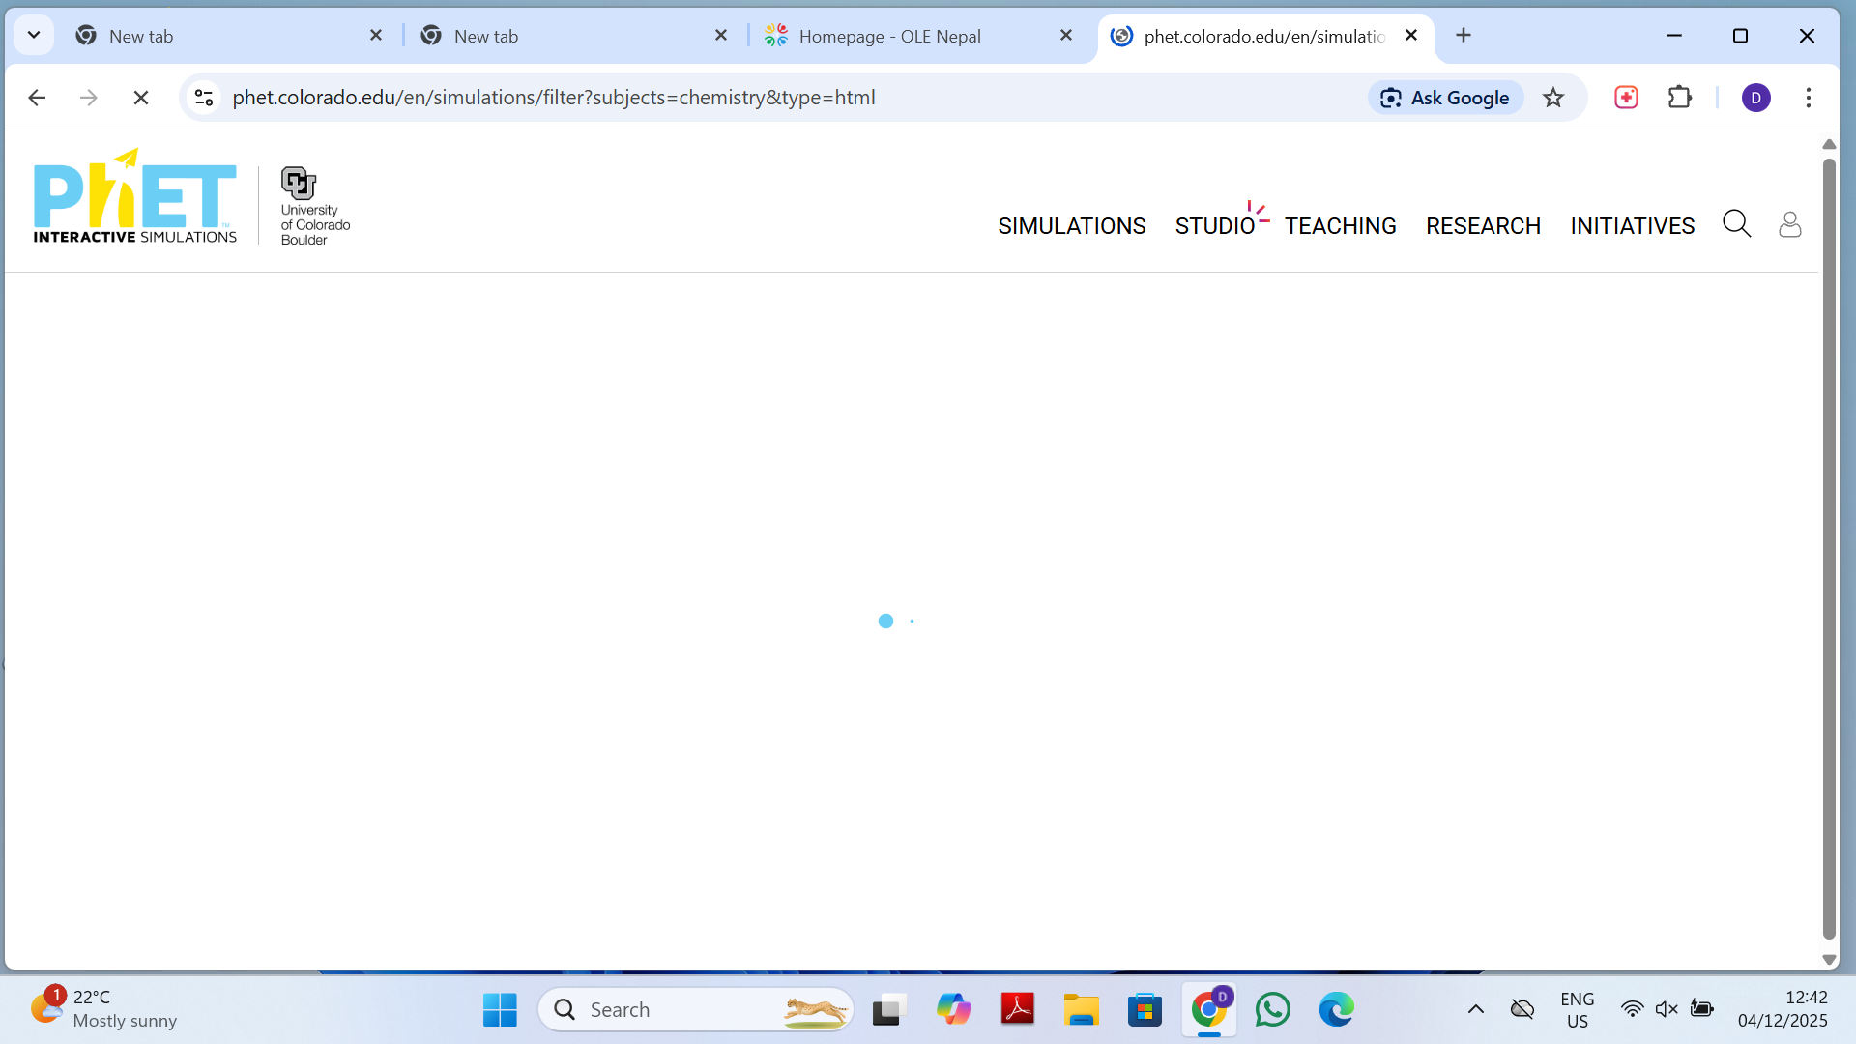Viewport: 1856px width, 1044px height.
Task: Stop loading the page
Action: point(141,98)
